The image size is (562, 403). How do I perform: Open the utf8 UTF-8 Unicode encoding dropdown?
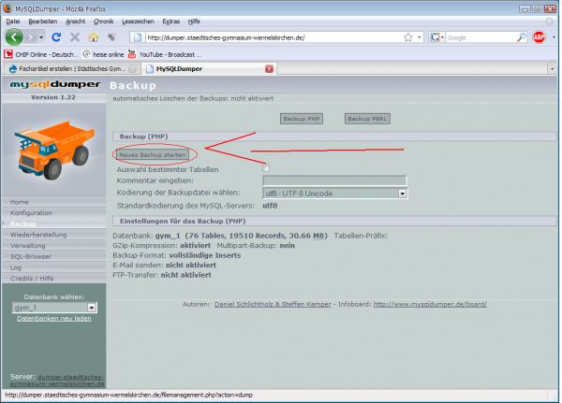click(335, 194)
